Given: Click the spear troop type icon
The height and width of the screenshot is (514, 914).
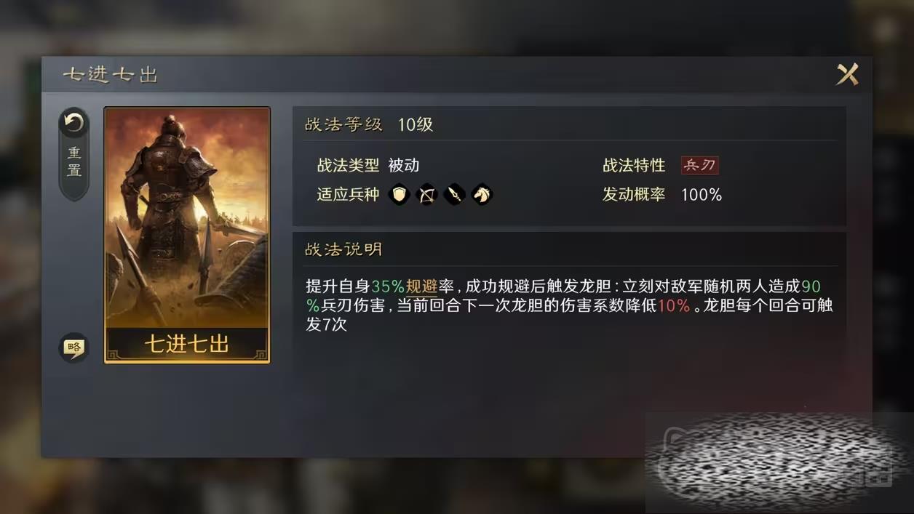Looking at the screenshot, I should (x=454, y=194).
